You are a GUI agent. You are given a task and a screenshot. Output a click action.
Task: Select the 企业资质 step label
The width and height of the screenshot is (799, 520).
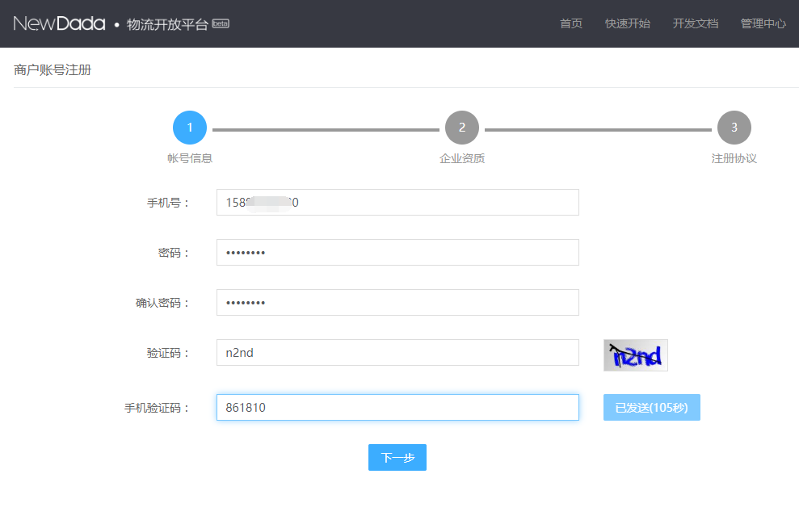coord(462,158)
